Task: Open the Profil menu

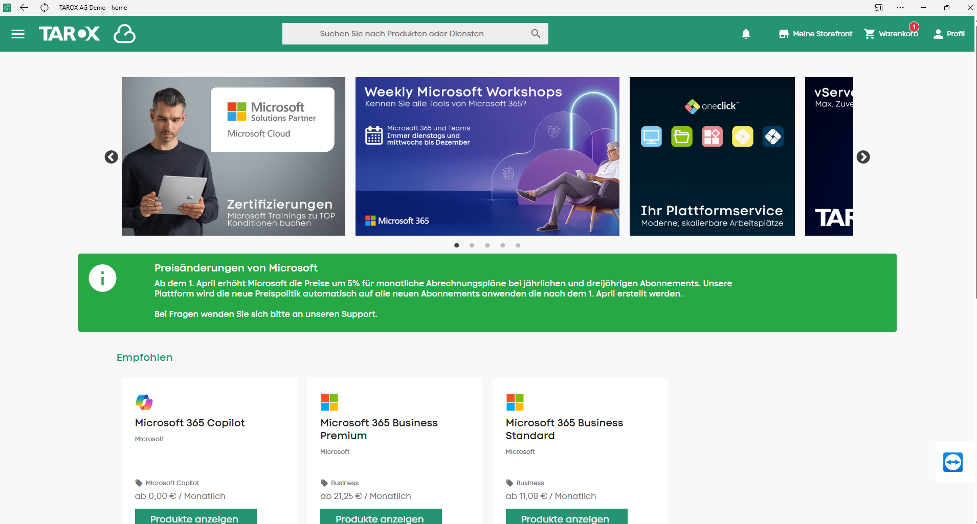Action: point(949,34)
